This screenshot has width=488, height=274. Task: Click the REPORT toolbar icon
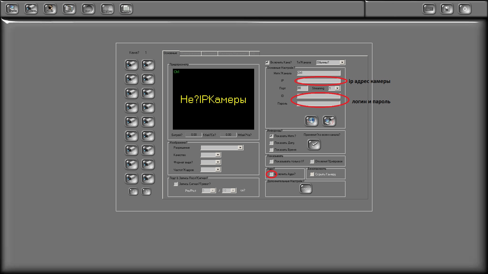tap(127, 9)
